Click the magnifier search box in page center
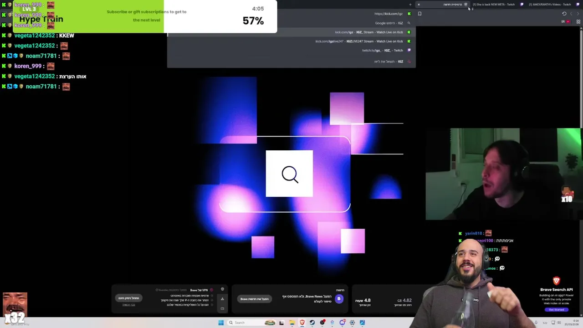Image resolution: width=583 pixels, height=328 pixels. pos(289,174)
